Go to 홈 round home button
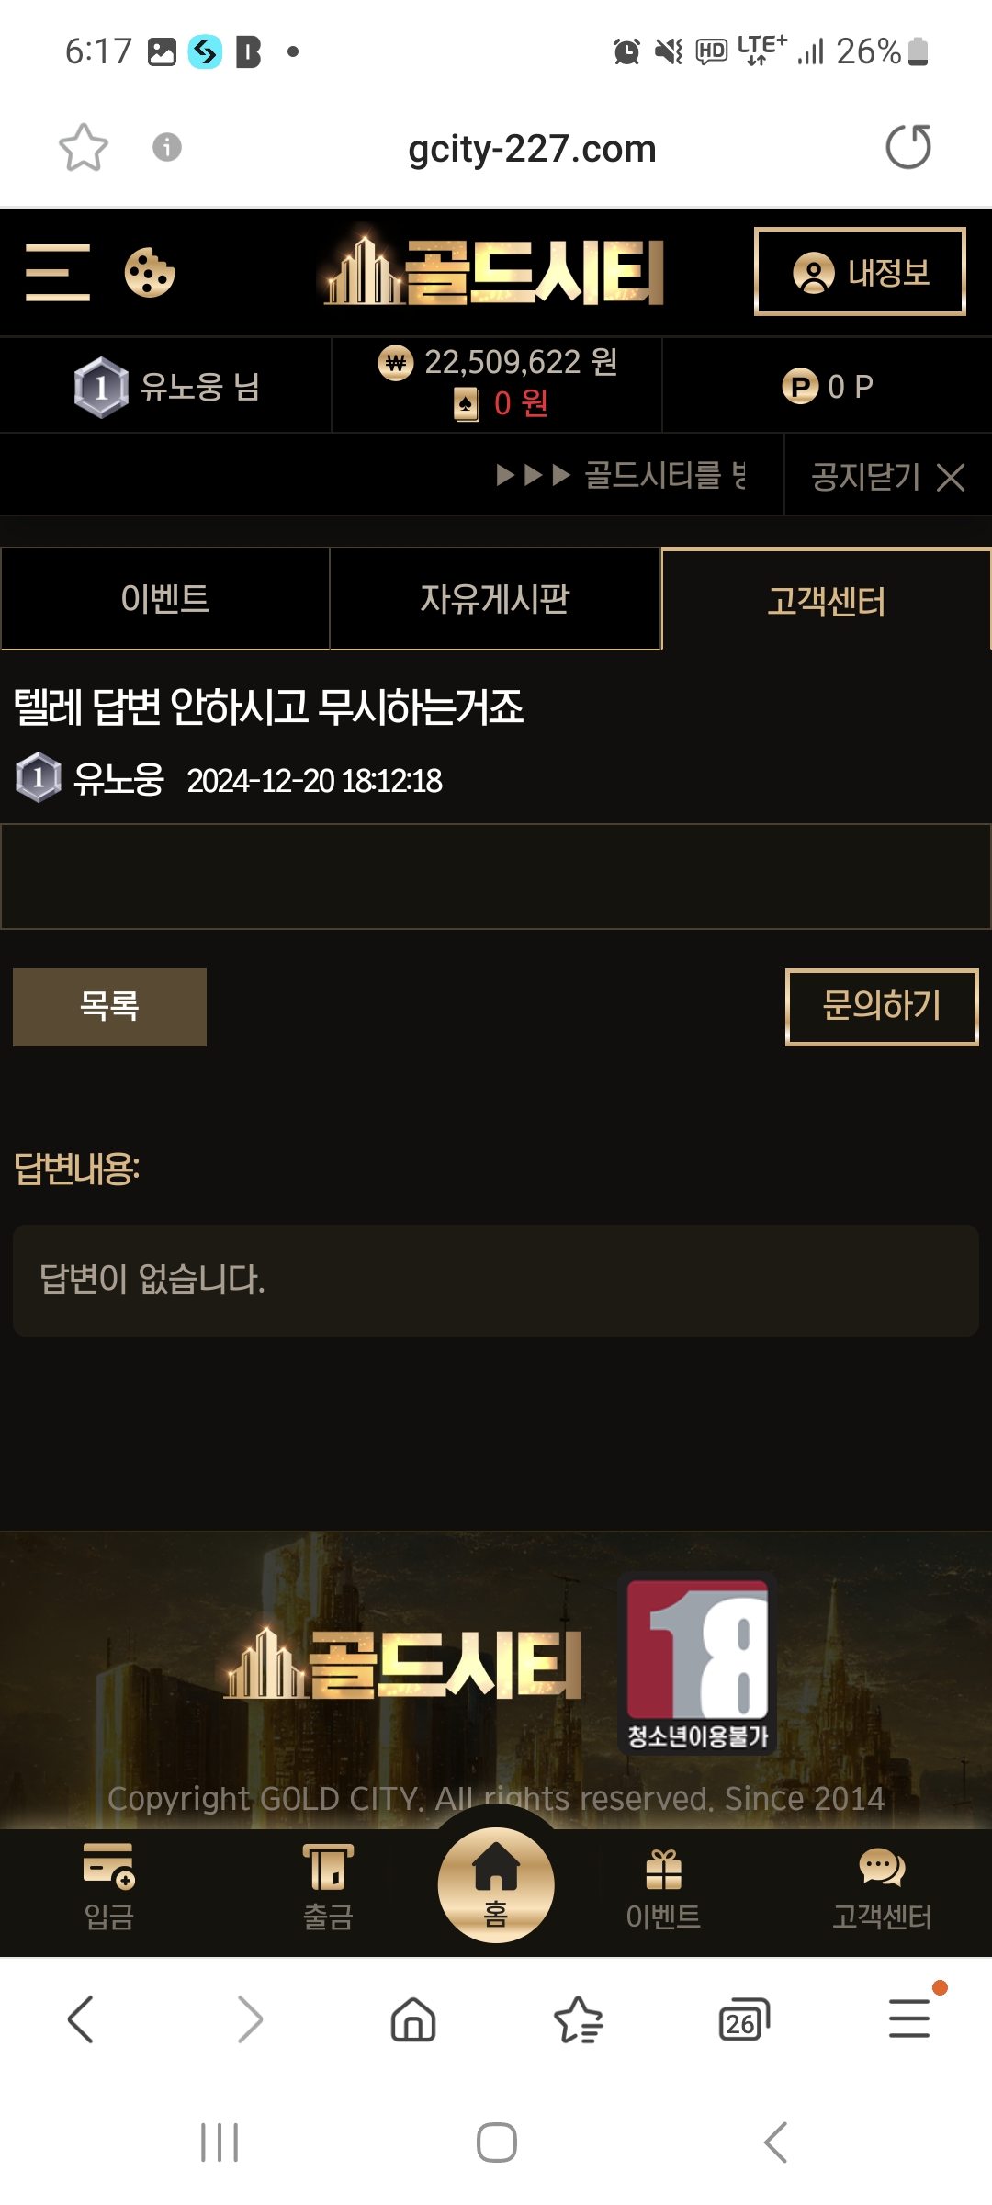Image resolution: width=992 pixels, height=2205 pixels. pyautogui.click(x=496, y=1884)
